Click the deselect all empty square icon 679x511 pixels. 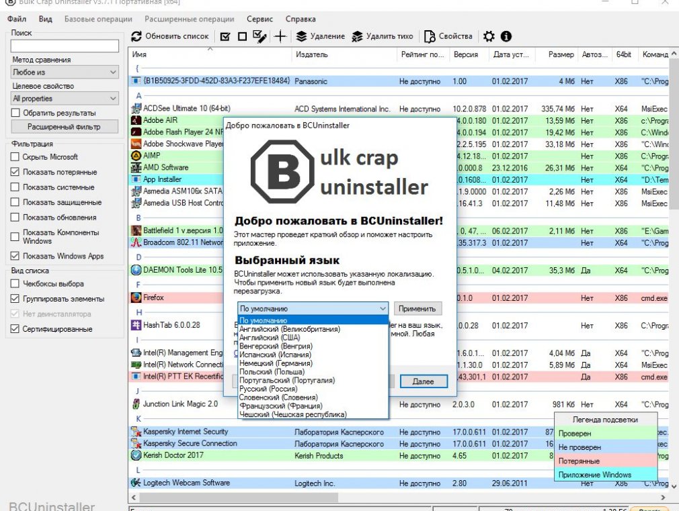242,36
